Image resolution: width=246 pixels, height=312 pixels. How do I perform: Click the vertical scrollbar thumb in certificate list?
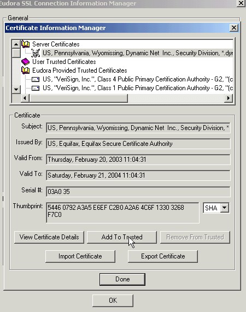(x=16, y=53)
